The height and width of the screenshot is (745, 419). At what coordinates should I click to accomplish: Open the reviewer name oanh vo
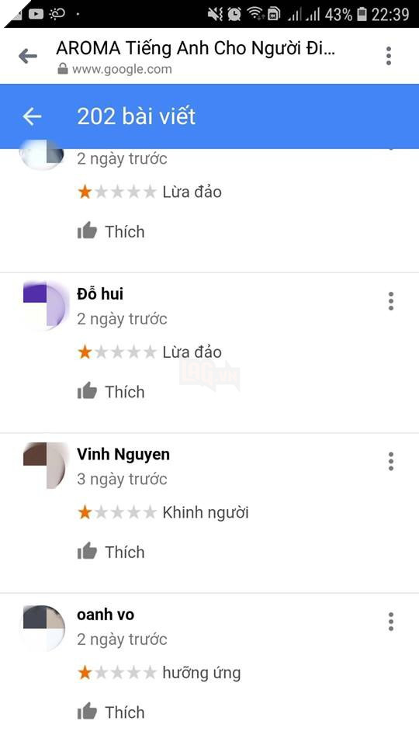coord(106,615)
